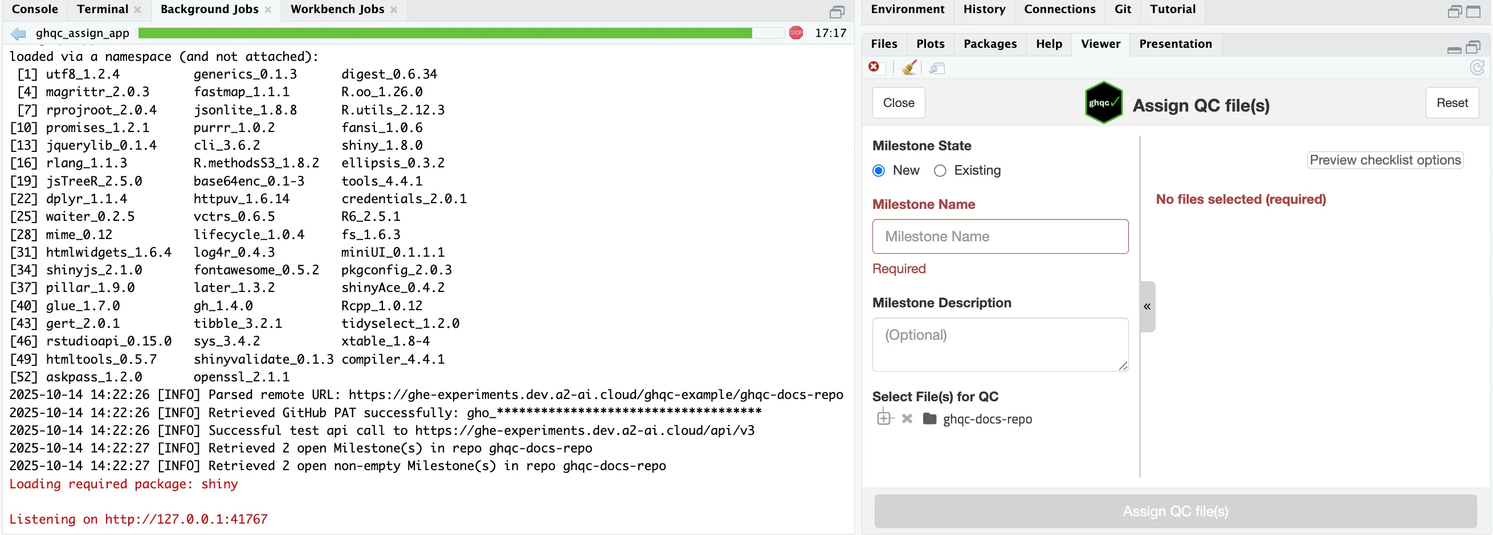The image size is (1493, 535).
Task: Open the Packages tab
Action: (989, 44)
